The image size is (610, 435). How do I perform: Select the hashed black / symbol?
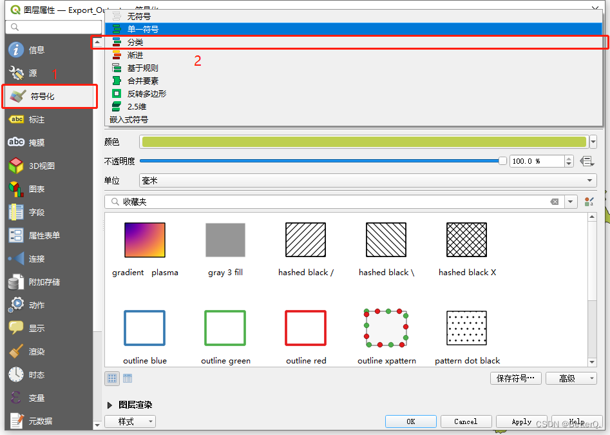[x=306, y=249]
